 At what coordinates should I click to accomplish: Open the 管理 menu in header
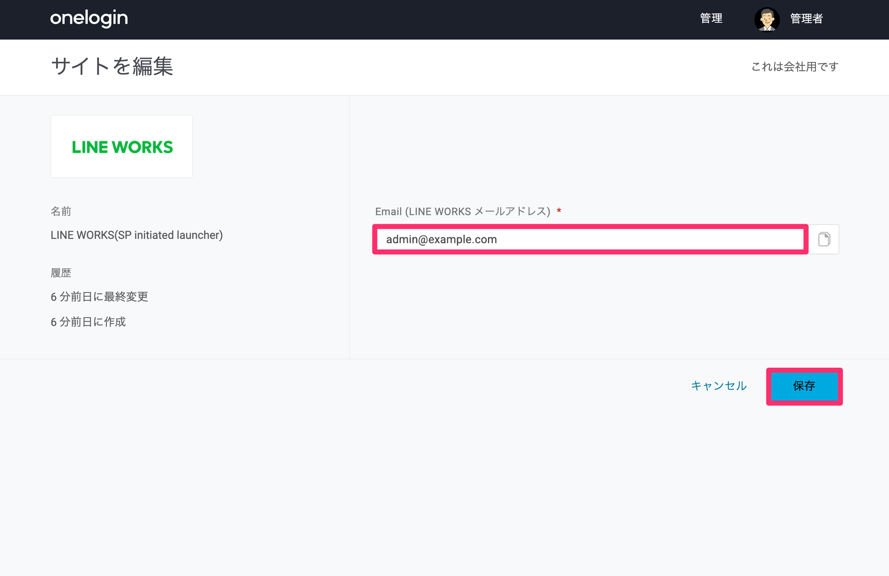click(x=711, y=18)
